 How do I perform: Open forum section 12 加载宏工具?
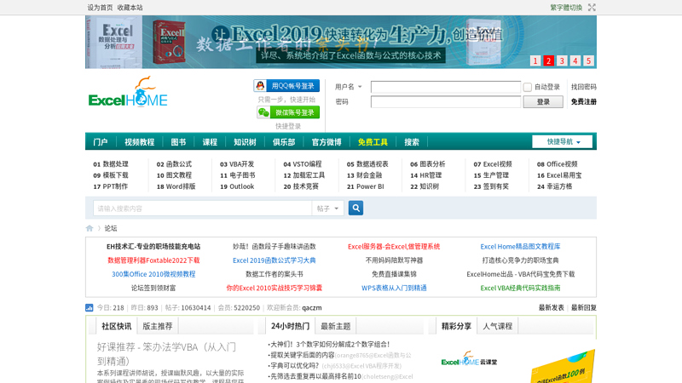pos(304,175)
